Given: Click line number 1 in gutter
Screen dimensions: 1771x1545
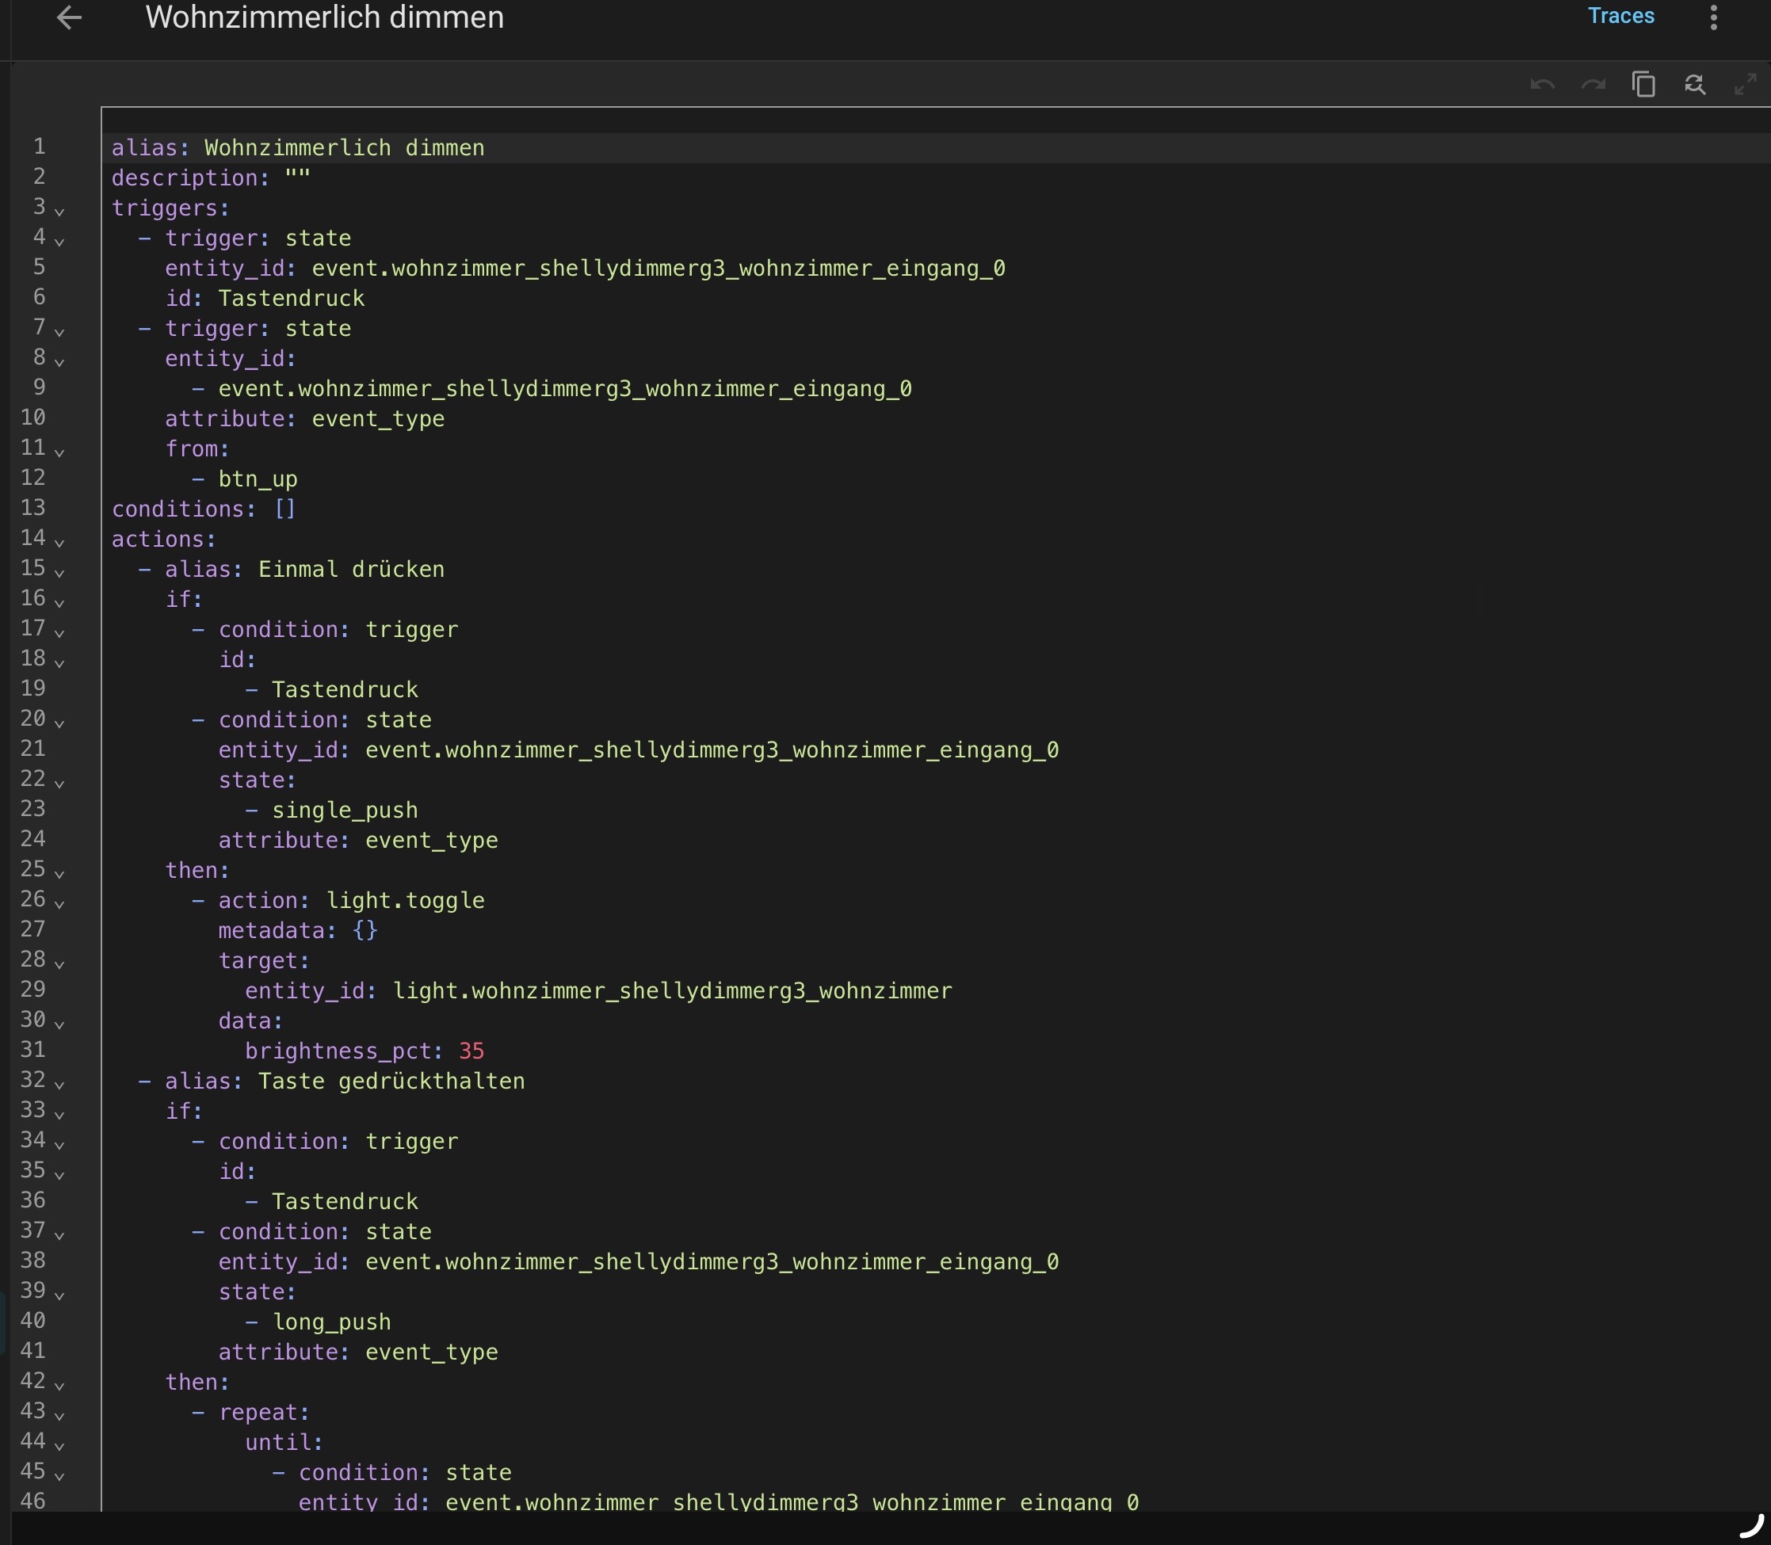Looking at the screenshot, I should pos(39,147).
